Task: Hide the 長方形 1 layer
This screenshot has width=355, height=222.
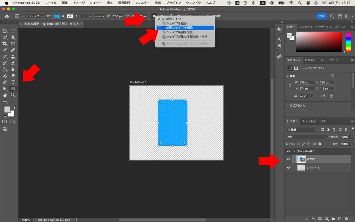Action: [x=288, y=159]
